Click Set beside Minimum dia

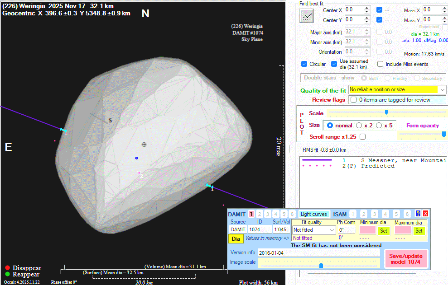click(383, 230)
